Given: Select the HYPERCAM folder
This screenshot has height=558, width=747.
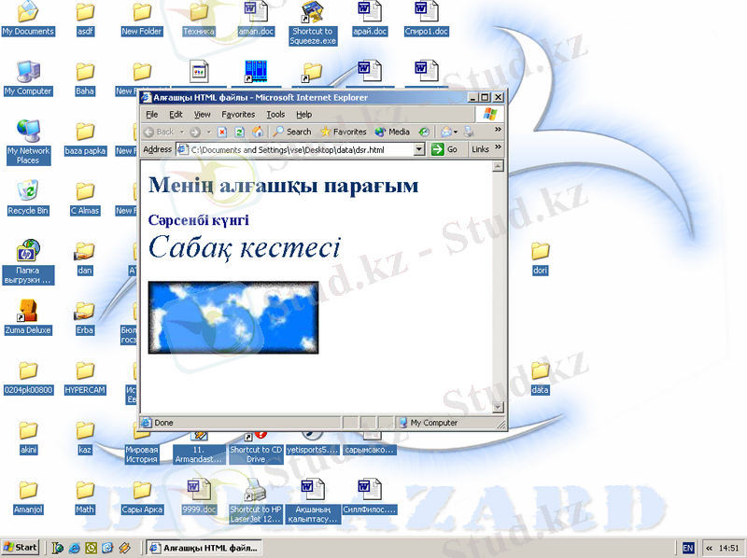Looking at the screenshot, I should [x=85, y=378].
